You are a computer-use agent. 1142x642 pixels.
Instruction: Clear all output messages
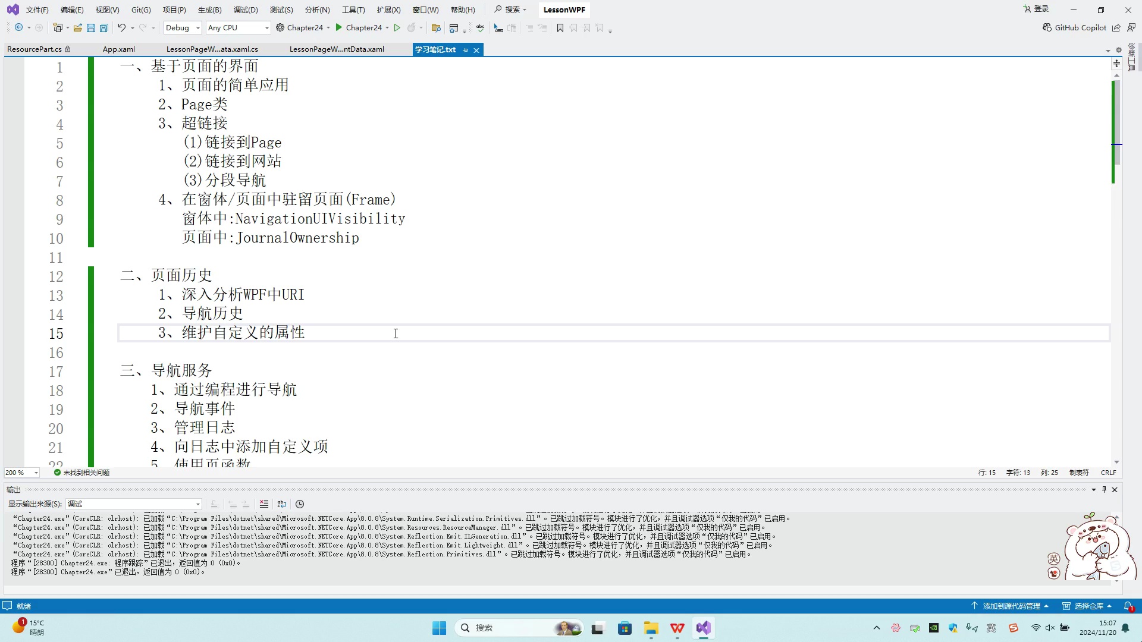click(264, 503)
